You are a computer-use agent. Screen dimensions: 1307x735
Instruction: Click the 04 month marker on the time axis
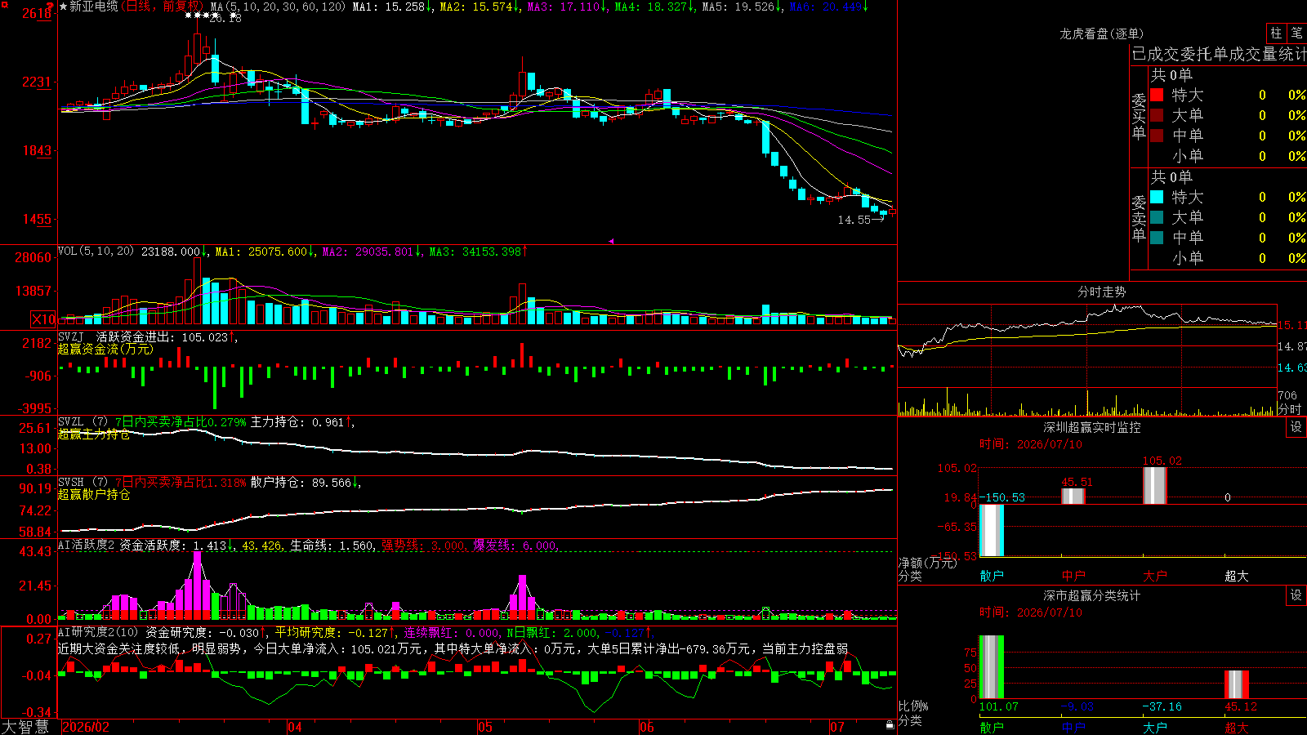point(294,727)
